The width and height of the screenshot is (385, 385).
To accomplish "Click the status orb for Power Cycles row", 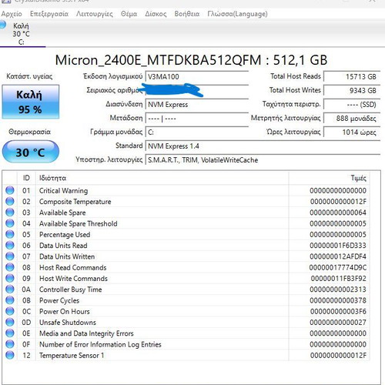I will coord(10,300).
